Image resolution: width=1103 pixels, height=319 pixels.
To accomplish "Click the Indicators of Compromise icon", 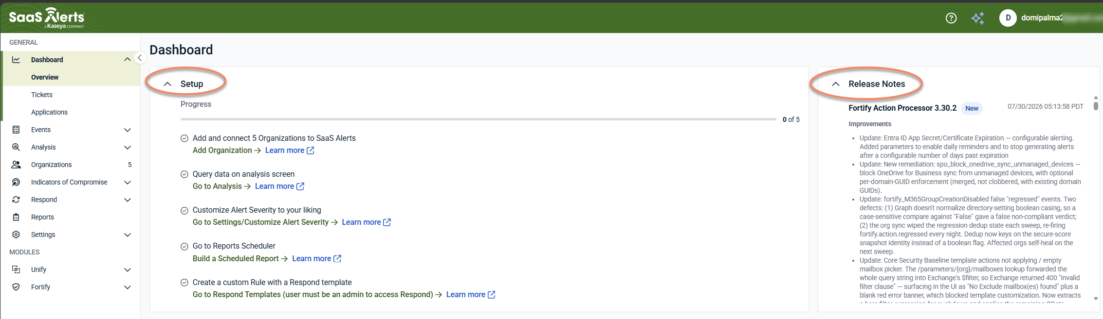I will click(x=16, y=182).
